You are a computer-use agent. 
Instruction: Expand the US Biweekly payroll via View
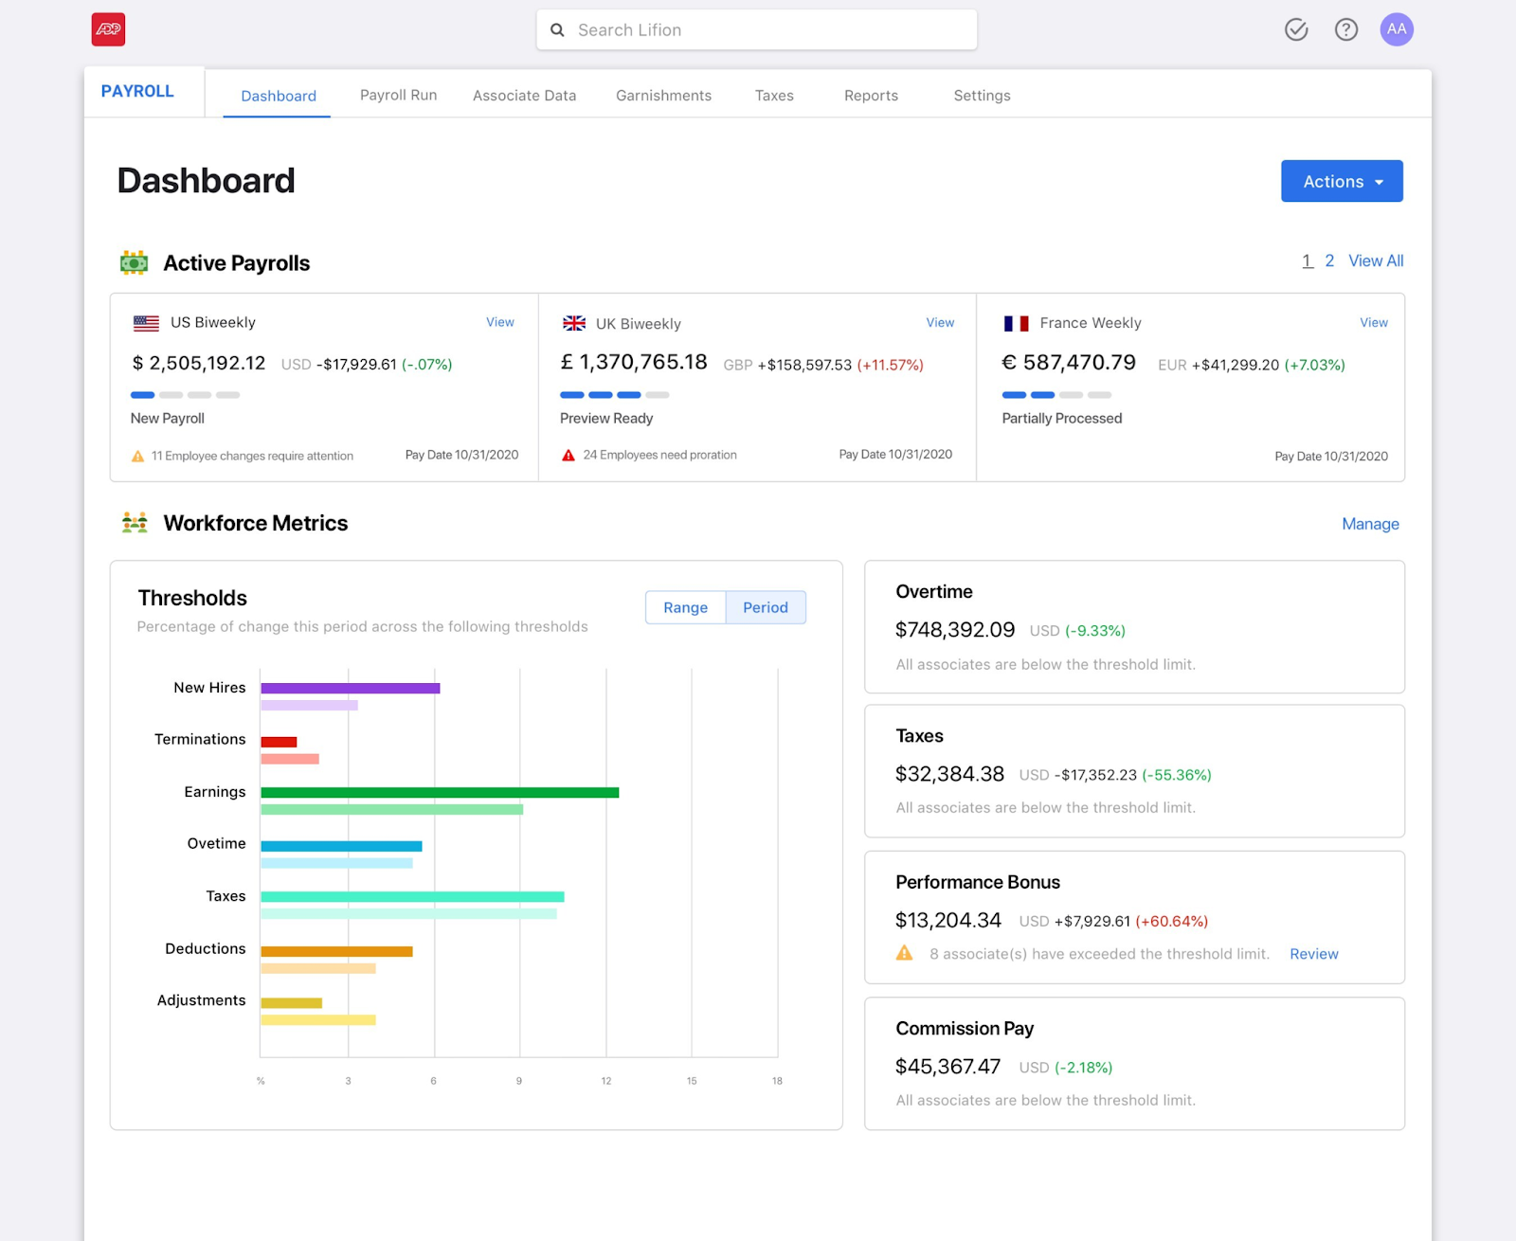(x=499, y=322)
